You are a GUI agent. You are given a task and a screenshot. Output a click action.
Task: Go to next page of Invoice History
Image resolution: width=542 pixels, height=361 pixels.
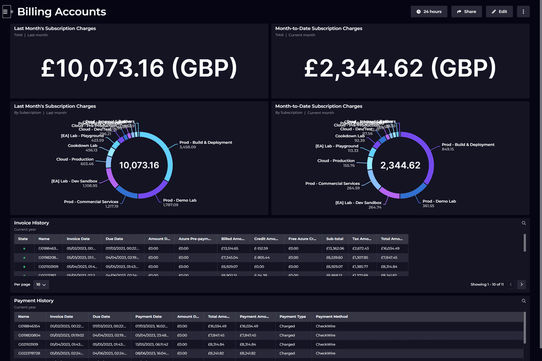pyautogui.click(x=521, y=284)
